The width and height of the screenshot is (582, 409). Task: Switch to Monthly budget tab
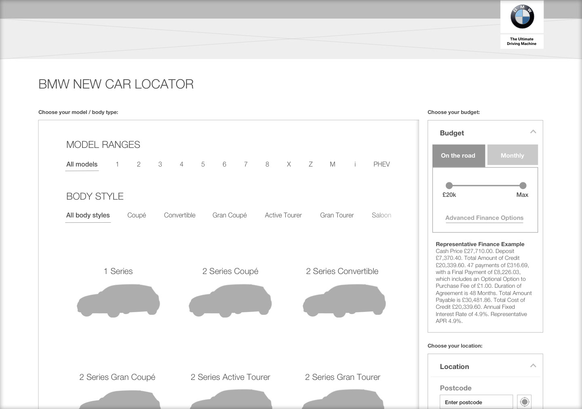512,155
